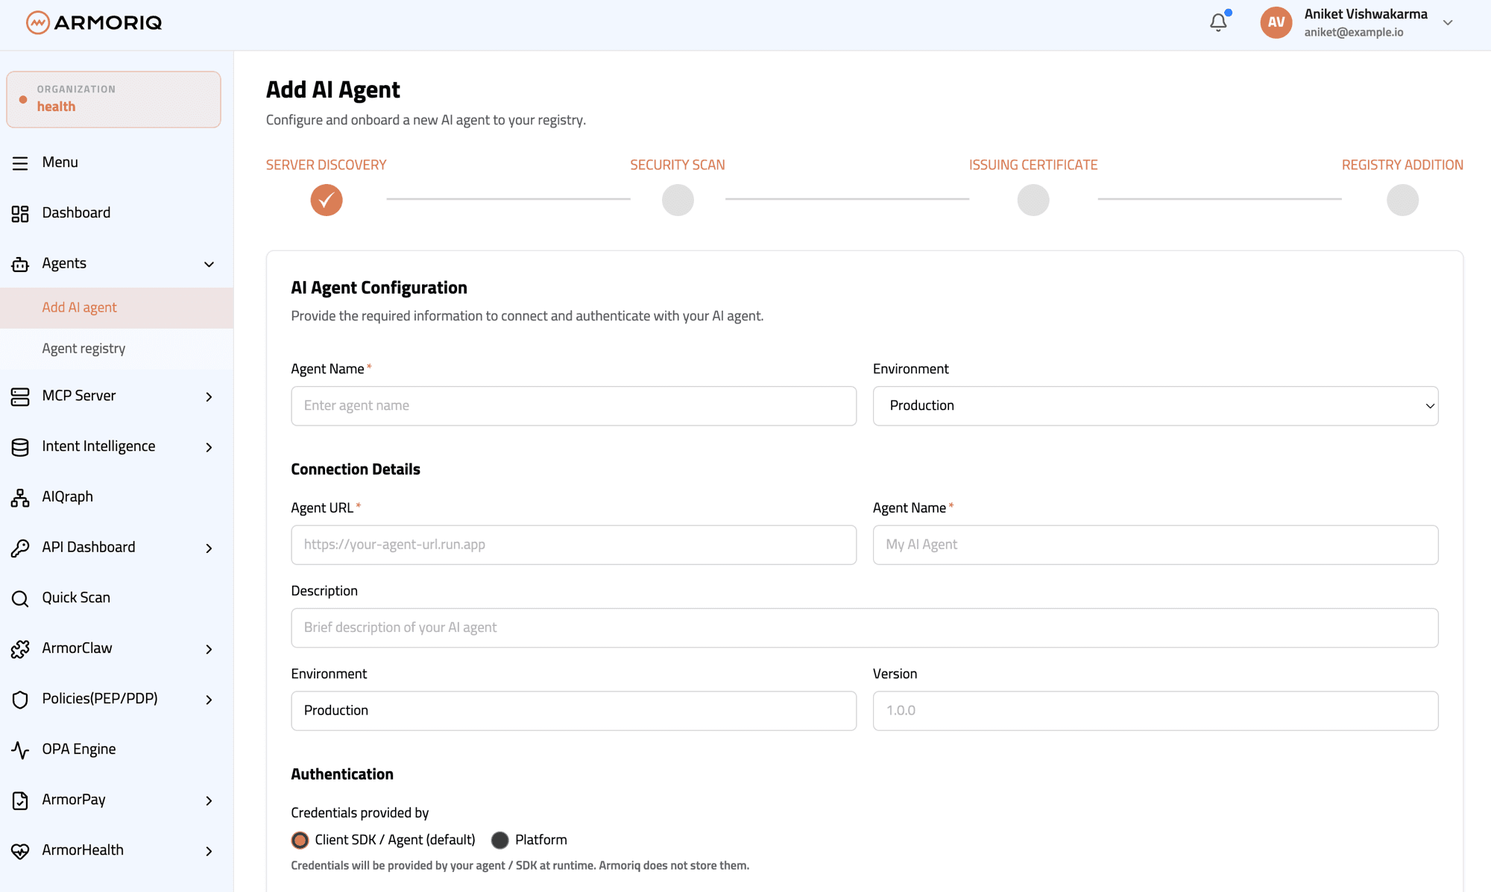Focus the My AI Agent name field
The width and height of the screenshot is (1491, 892).
[1155, 545]
